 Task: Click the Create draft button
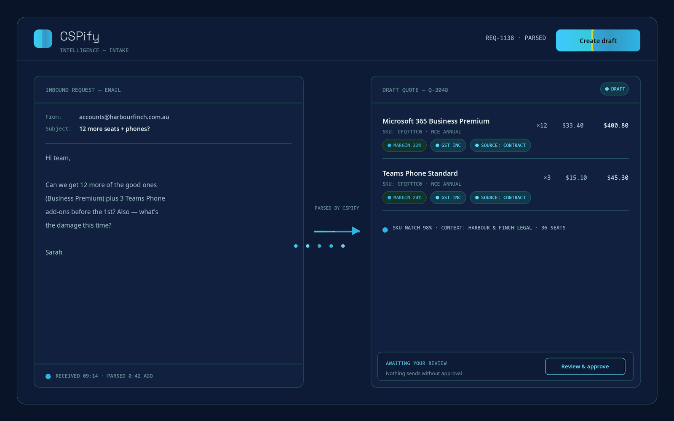point(598,40)
